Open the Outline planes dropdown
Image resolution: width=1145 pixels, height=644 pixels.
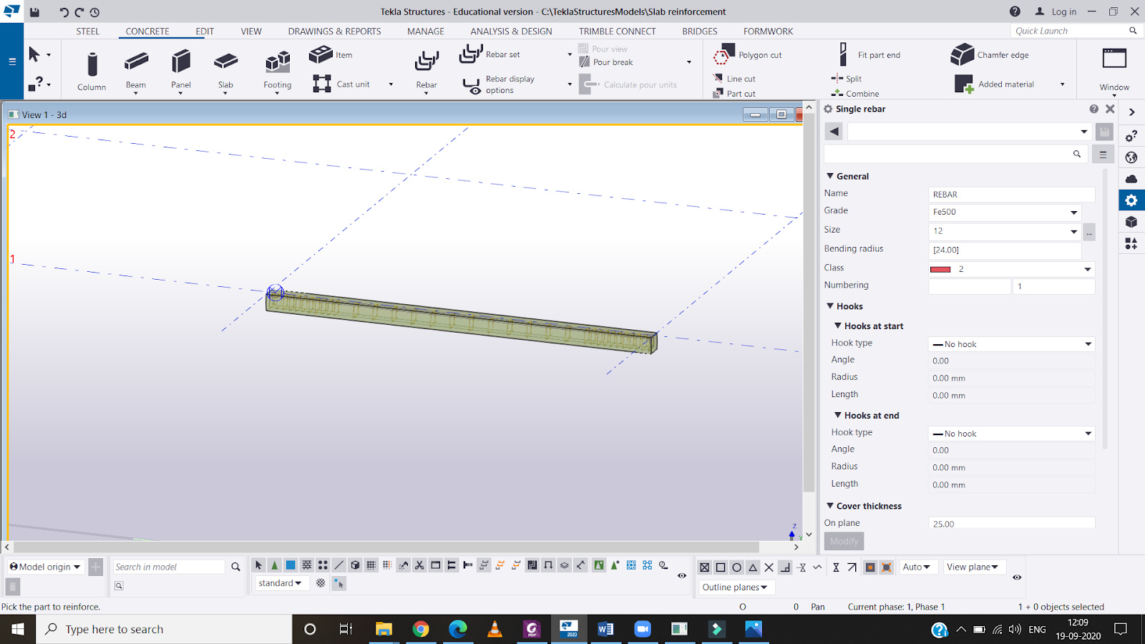pyautogui.click(x=735, y=587)
